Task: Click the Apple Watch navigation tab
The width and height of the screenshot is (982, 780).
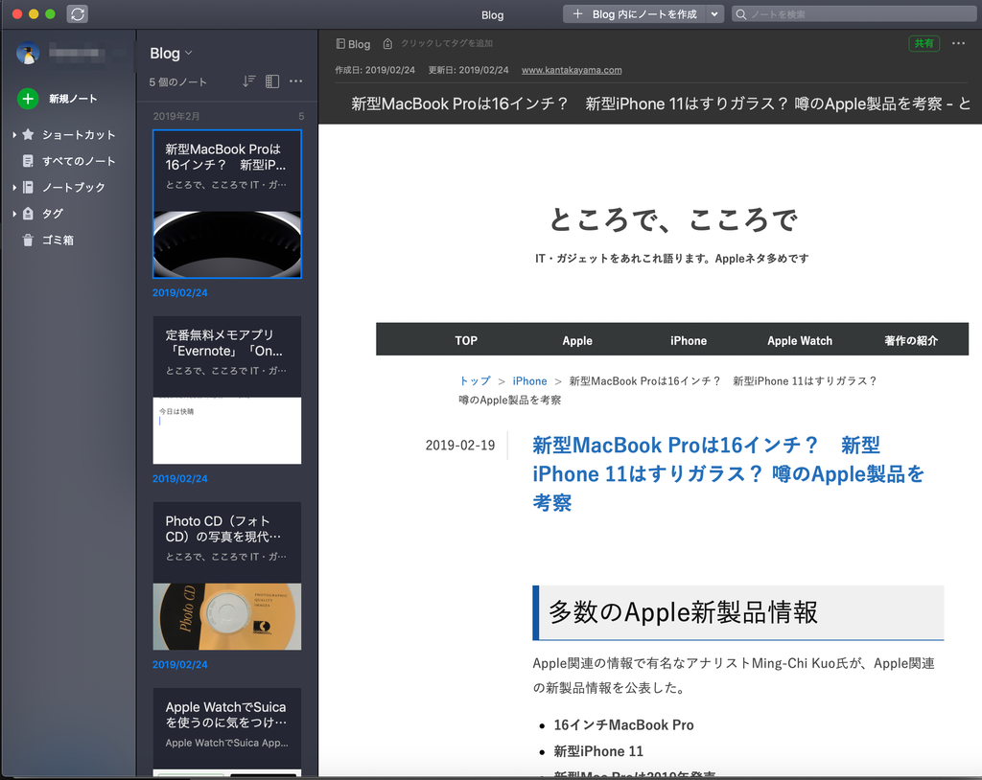Action: point(800,340)
